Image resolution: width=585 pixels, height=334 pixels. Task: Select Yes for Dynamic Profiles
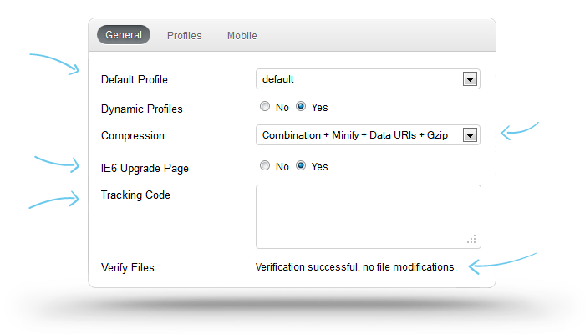pos(301,107)
